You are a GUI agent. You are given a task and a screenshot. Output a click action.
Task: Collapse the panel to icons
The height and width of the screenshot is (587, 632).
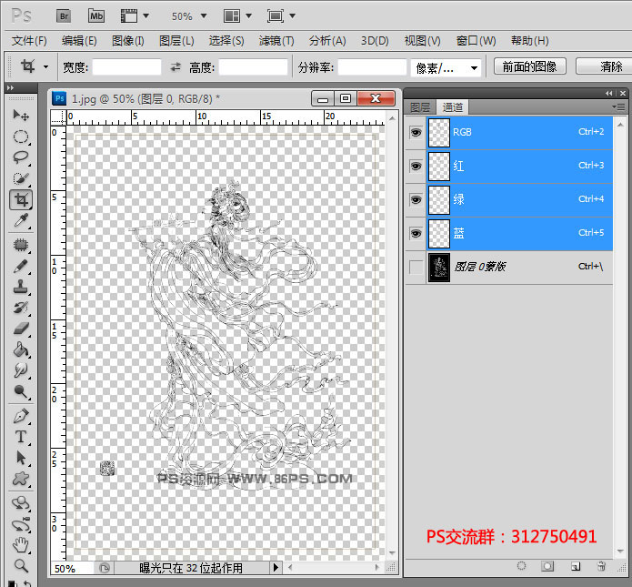[x=609, y=93]
